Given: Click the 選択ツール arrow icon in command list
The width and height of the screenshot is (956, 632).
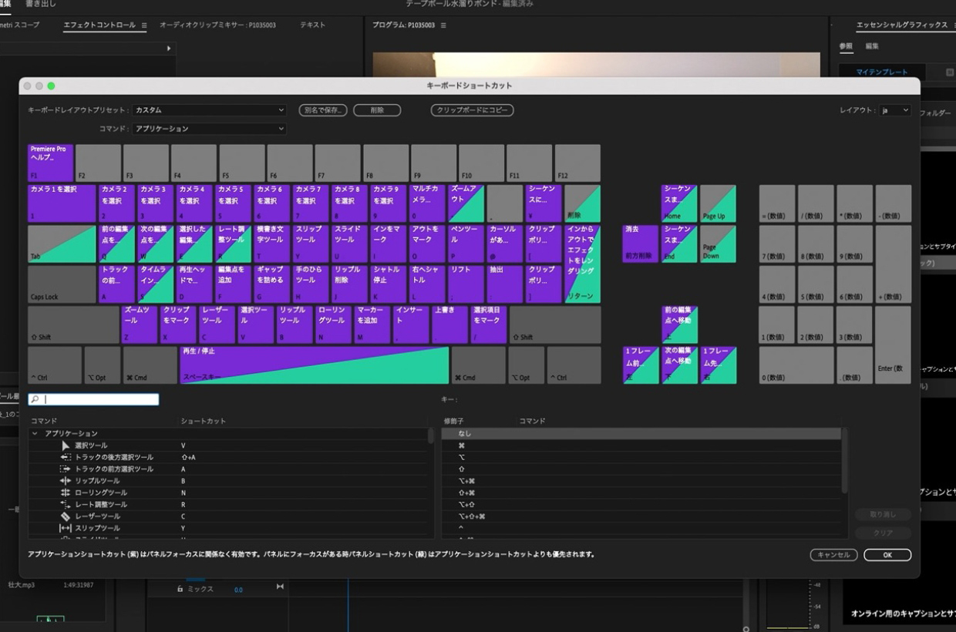Looking at the screenshot, I should pos(66,445).
